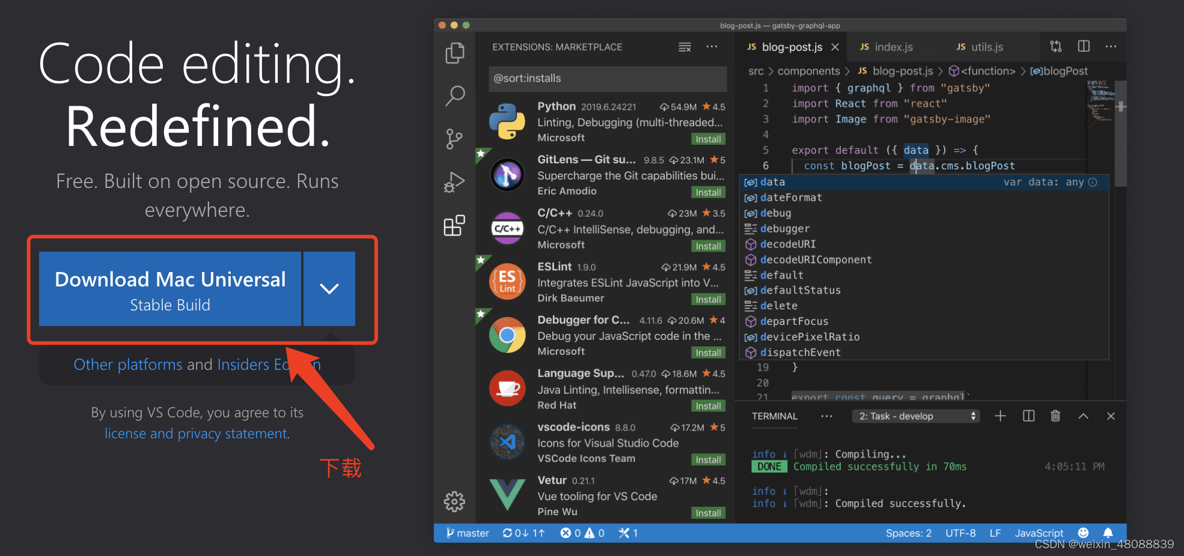Viewport: 1184px width, 556px height.
Task: Click the LF line ending selector
Action: pyautogui.click(x=995, y=533)
